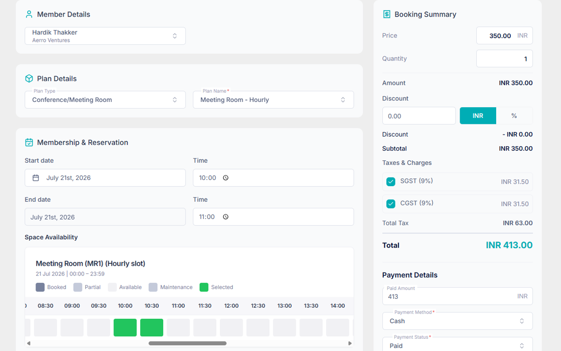Deselect the selected 10:30 time slot

152,328
